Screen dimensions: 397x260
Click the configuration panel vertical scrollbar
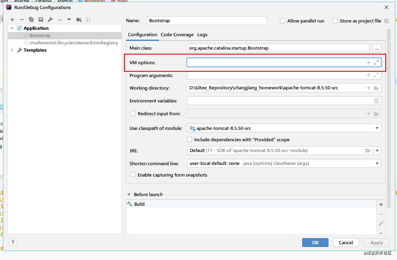(389, 118)
